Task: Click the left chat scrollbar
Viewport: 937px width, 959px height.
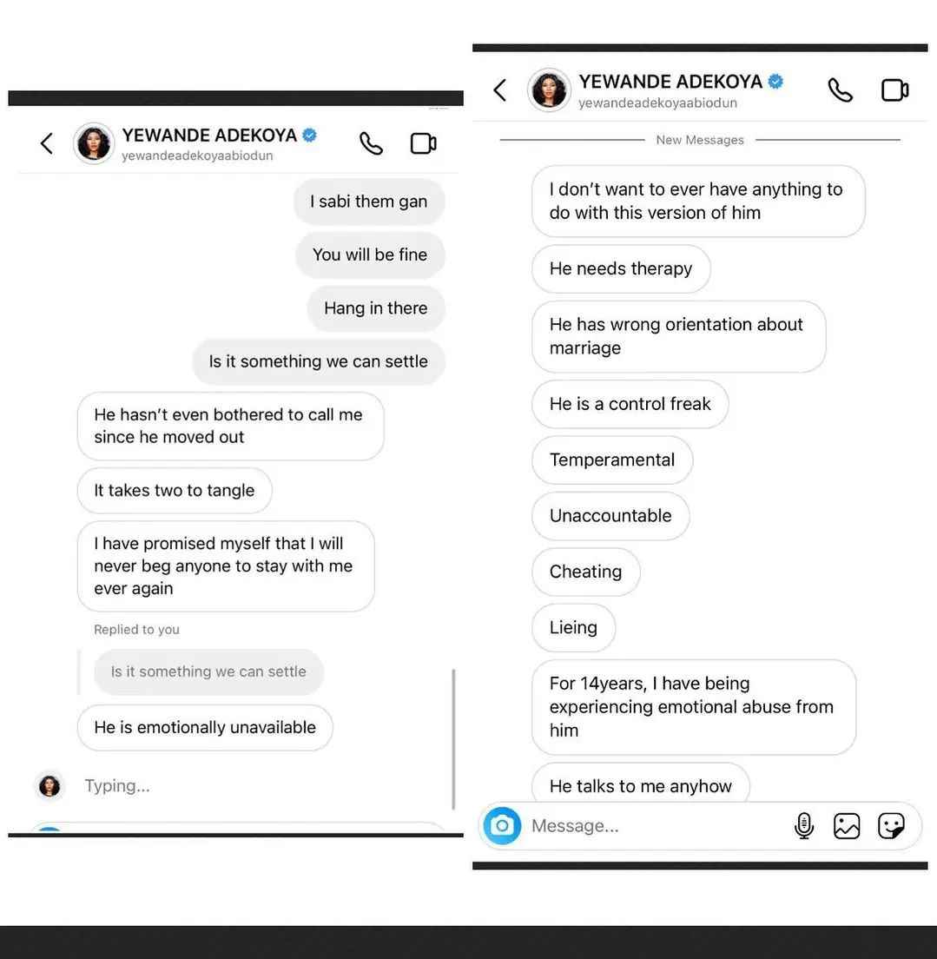Action: tap(453, 739)
